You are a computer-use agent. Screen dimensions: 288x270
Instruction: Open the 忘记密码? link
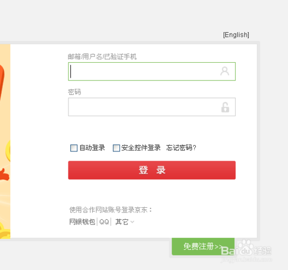click(181, 147)
